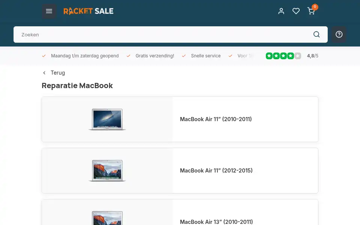This screenshot has width=360, height=225.
Task: Open the wishlist heart icon
Action: point(296,11)
